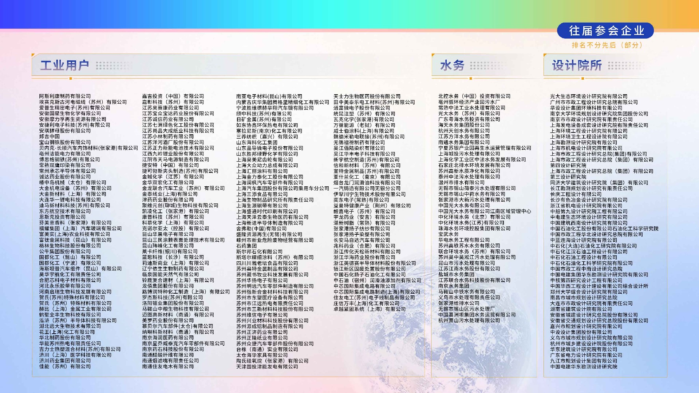Screen dimensions: 699x393
Task: Select 无锡福祈制药有限公司
Action: (360, 142)
